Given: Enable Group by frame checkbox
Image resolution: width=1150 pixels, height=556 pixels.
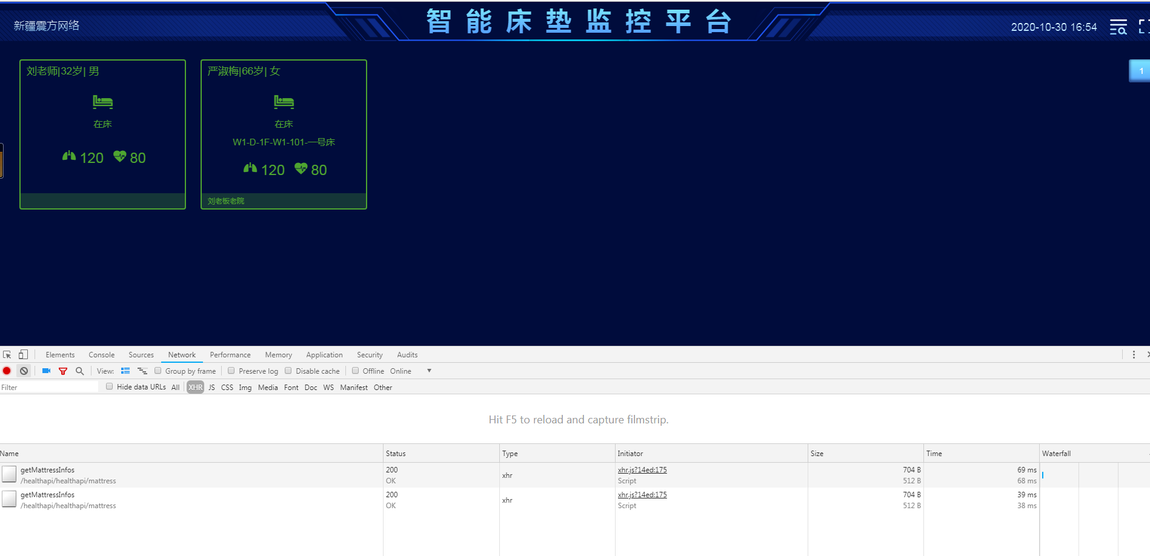Looking at the screenshot, I should click(158, 371).
